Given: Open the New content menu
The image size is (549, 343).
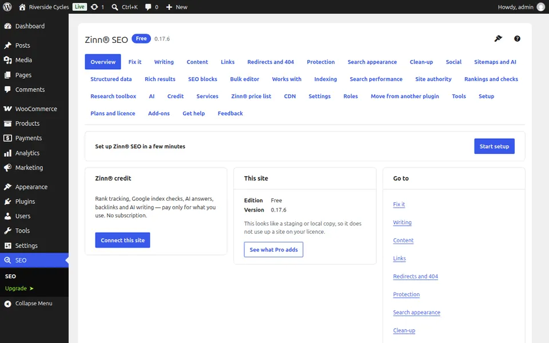Looking at the screenshot, I should coord(177,7).
